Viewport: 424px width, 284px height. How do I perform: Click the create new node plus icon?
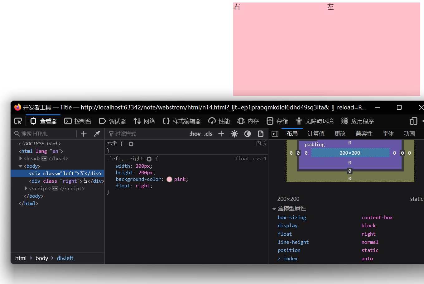pyautogui.click(x=84, y=134)
